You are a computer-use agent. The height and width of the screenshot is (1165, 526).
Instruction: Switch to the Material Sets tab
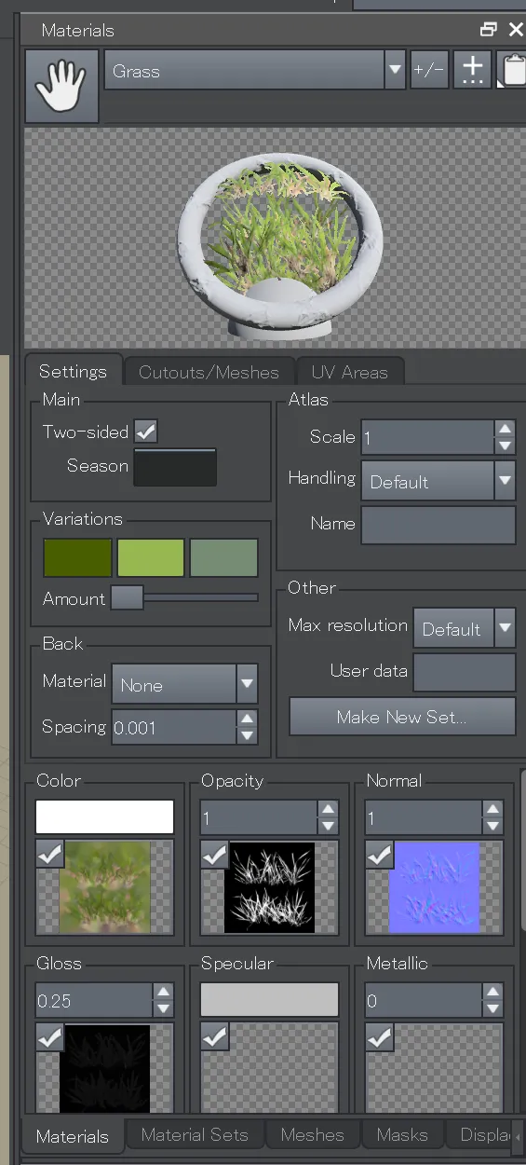pos(195,1134)
